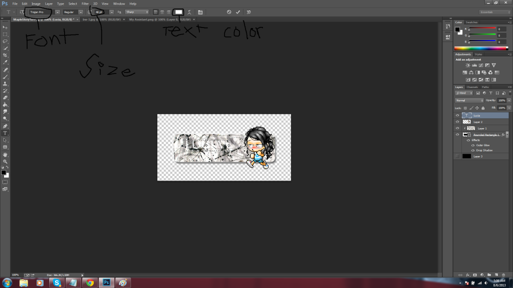Collapse effects on Rounded Rectangle 1 layer
The width and height of the screenshot is (513, 288).
[x=507, y=134]
